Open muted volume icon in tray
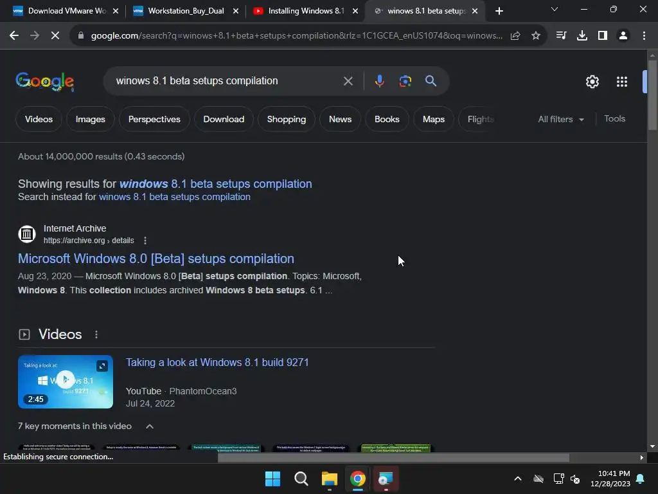 (575, 479)
